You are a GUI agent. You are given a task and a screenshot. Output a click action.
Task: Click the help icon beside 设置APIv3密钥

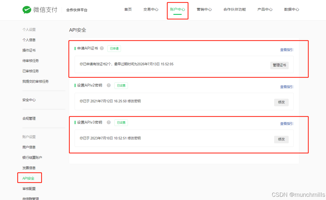109,122
